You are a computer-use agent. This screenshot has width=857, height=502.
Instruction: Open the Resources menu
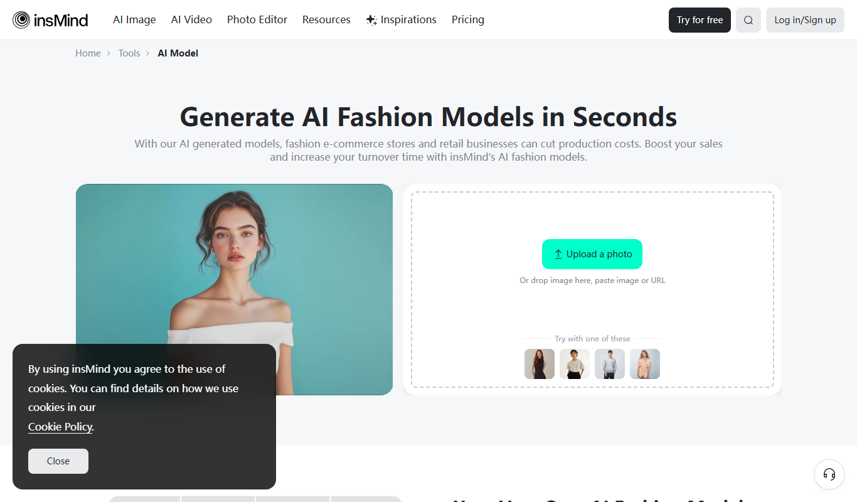click(326, 19)
